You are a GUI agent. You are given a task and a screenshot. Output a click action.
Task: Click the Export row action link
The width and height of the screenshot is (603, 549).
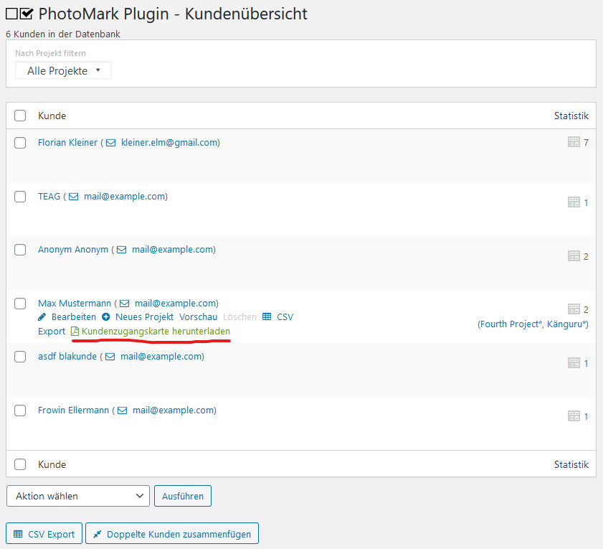click(52, 332)
